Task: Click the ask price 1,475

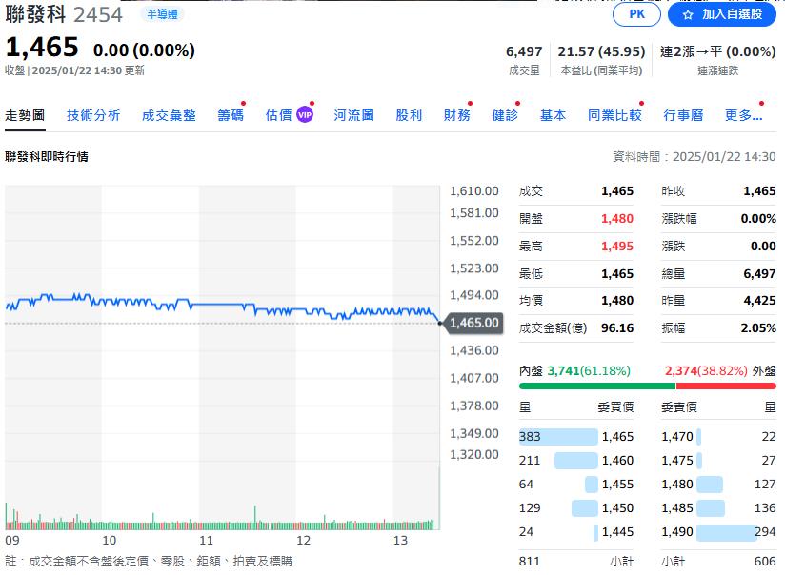Action: pyautogui.click(x=677, y=461)
